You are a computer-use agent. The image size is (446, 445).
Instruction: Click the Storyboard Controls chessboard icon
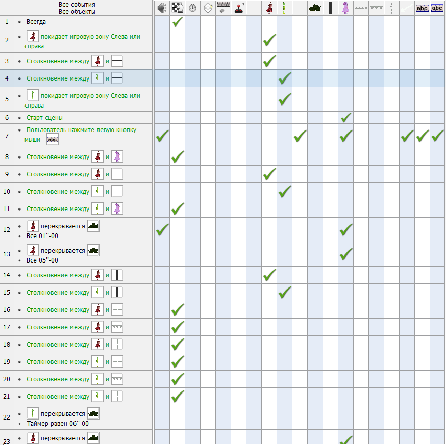(x=177, y=8)
